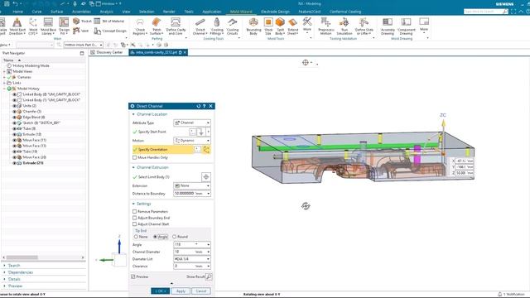Toggle Adjust Boundary End checkbox
The image size is (530, 298).
134,218
